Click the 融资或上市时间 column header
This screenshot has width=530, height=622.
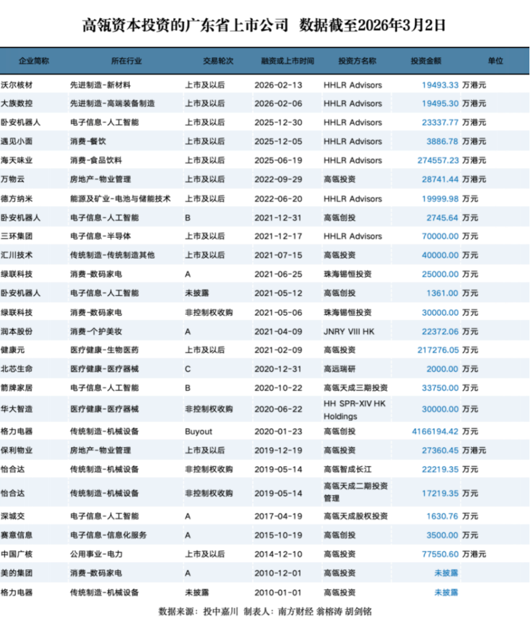[x=287, y=61]
